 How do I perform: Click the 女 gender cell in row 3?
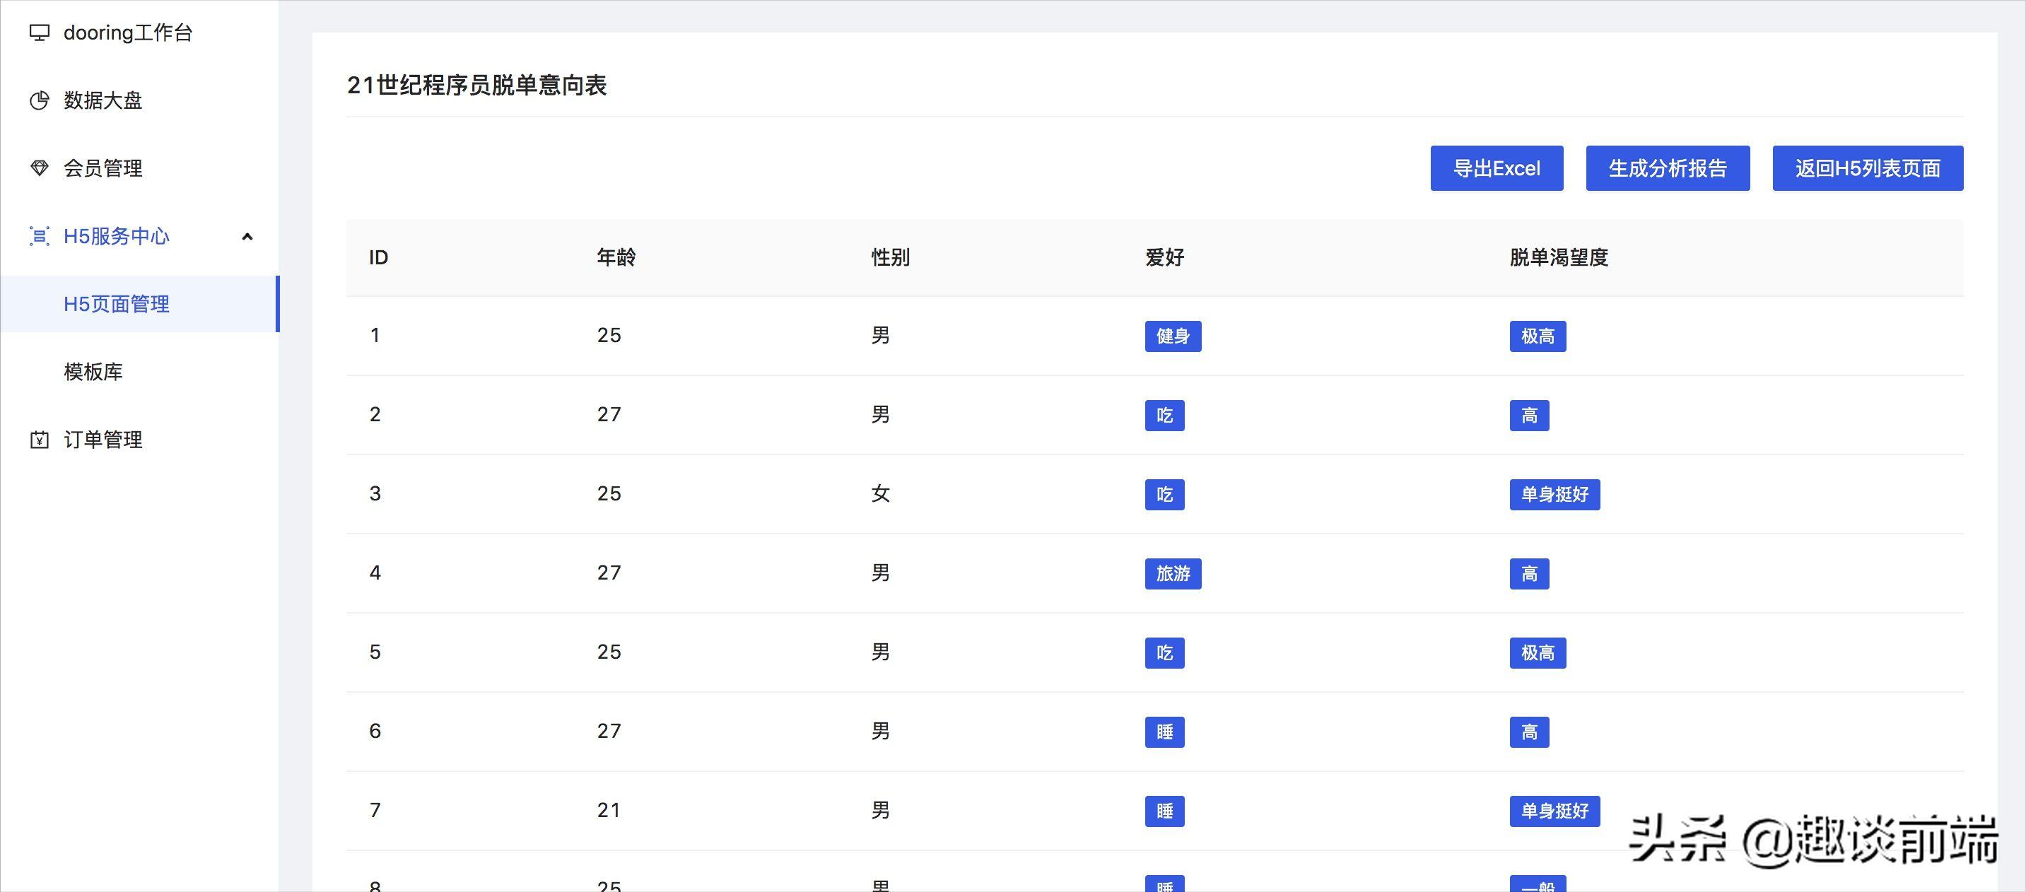(x=880, y=493)
